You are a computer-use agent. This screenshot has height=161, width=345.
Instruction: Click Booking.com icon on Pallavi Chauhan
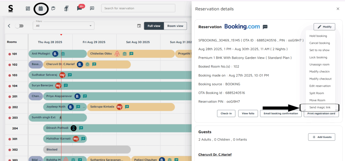(x=162, y=160)
